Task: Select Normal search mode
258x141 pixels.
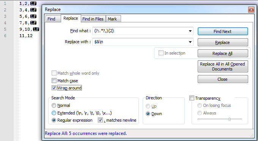Action: [x=54, y=105]
